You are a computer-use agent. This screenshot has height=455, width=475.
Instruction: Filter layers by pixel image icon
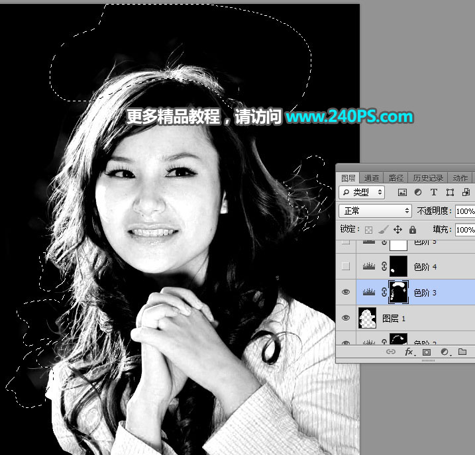coord(402,192)
